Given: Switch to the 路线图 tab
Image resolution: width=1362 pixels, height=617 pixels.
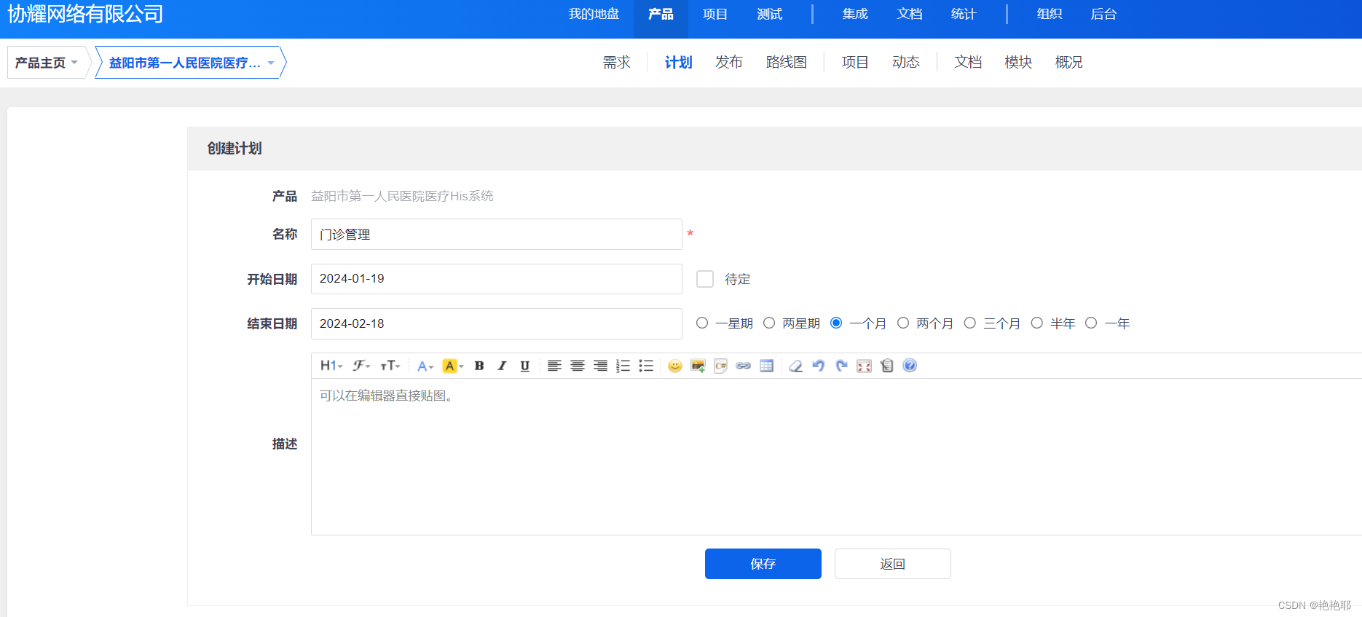Looking at the screenshot, I should 787,62.
